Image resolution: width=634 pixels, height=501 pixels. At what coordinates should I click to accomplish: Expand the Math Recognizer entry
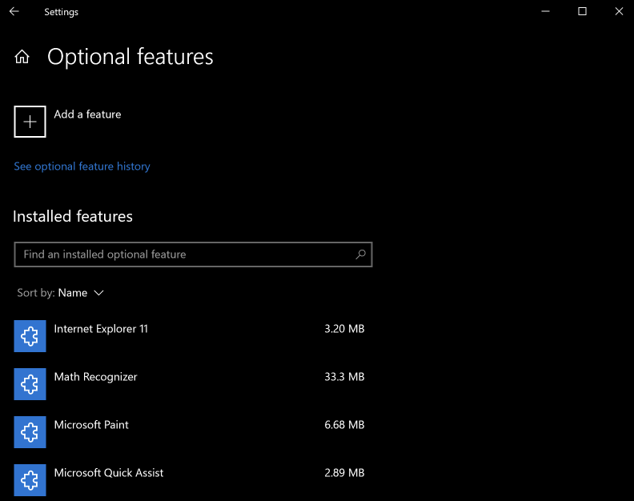193,384
